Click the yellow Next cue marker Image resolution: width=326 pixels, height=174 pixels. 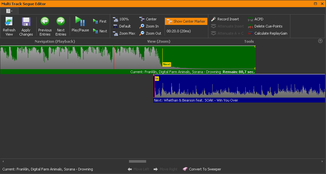(x=167, y=64)
